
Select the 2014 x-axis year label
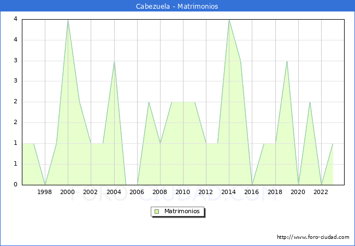(x=229, y=192)
